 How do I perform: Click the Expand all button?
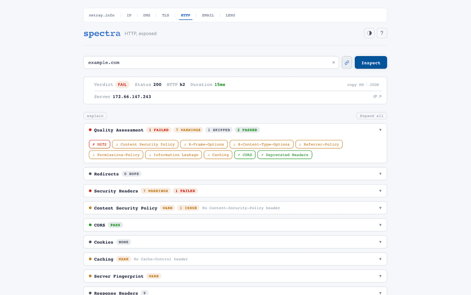pyautogui.click(x=372, y=116)
